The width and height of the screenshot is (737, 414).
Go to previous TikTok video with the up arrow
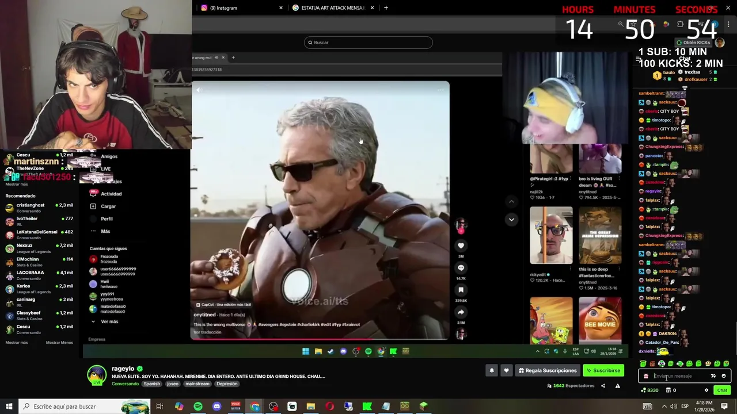click(x=511, y=201)
